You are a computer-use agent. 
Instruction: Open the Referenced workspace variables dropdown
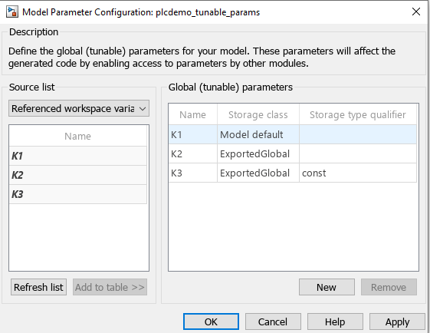coord(79,108)
